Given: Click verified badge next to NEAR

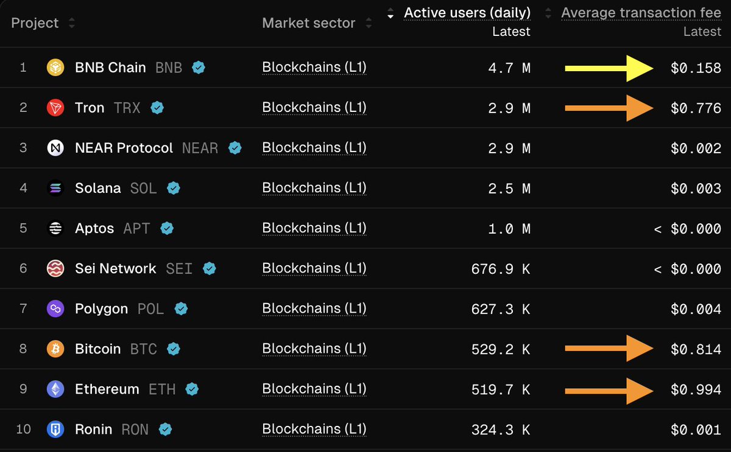Looking at the screenshot, I should [235, 148].
